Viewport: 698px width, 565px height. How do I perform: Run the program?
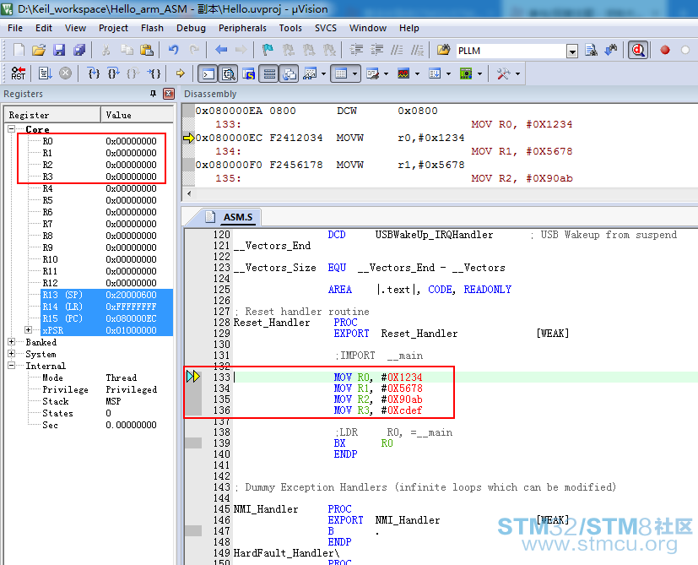coord(45,73)
